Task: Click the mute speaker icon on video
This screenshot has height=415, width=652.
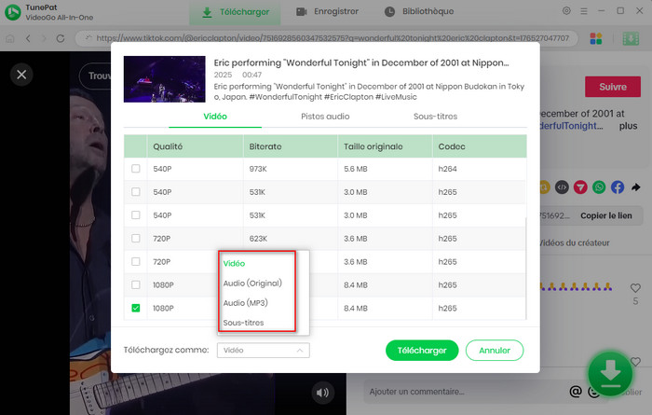Action: coord(322,393)
